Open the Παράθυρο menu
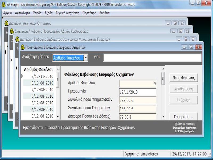 coord(89,13)
